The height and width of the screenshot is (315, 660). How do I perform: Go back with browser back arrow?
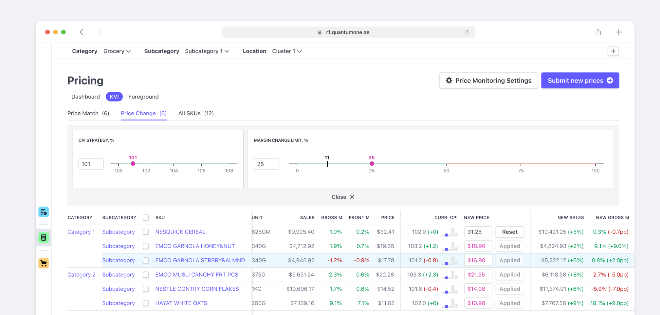tap(82, 32)
